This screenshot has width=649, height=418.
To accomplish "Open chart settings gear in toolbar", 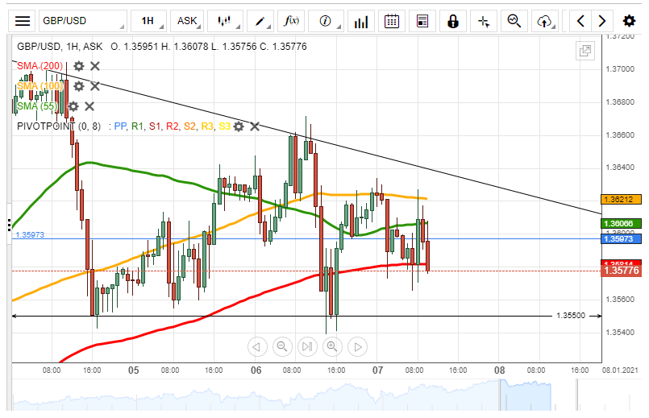I will [629, 21].
